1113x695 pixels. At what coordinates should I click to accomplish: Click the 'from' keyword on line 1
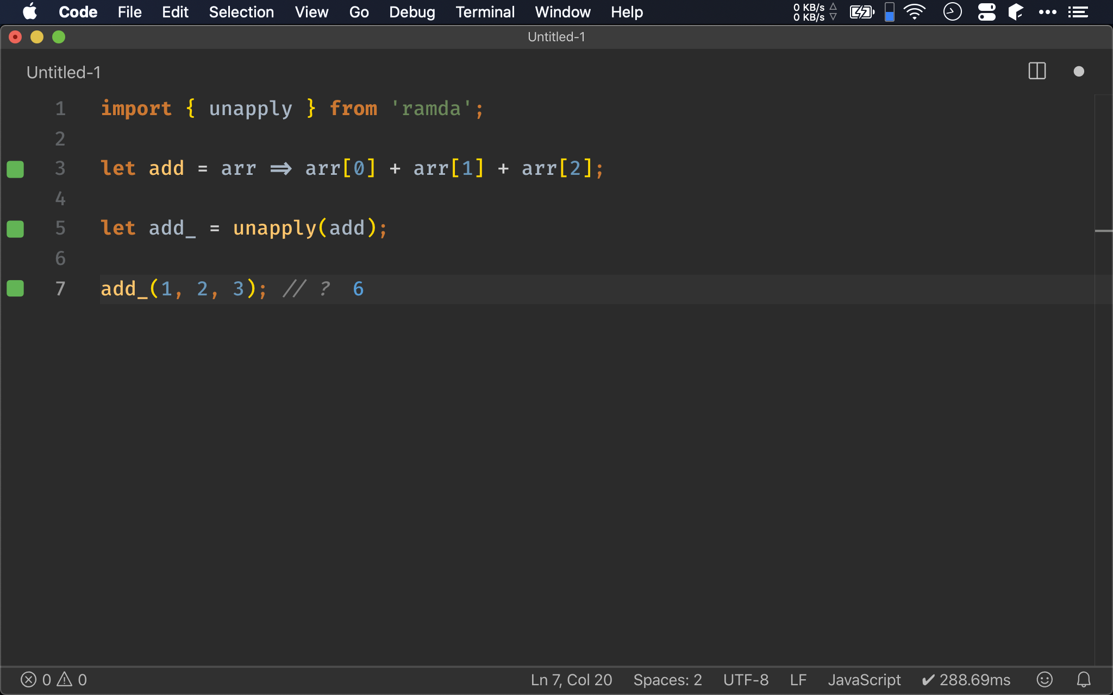point(353,109)
